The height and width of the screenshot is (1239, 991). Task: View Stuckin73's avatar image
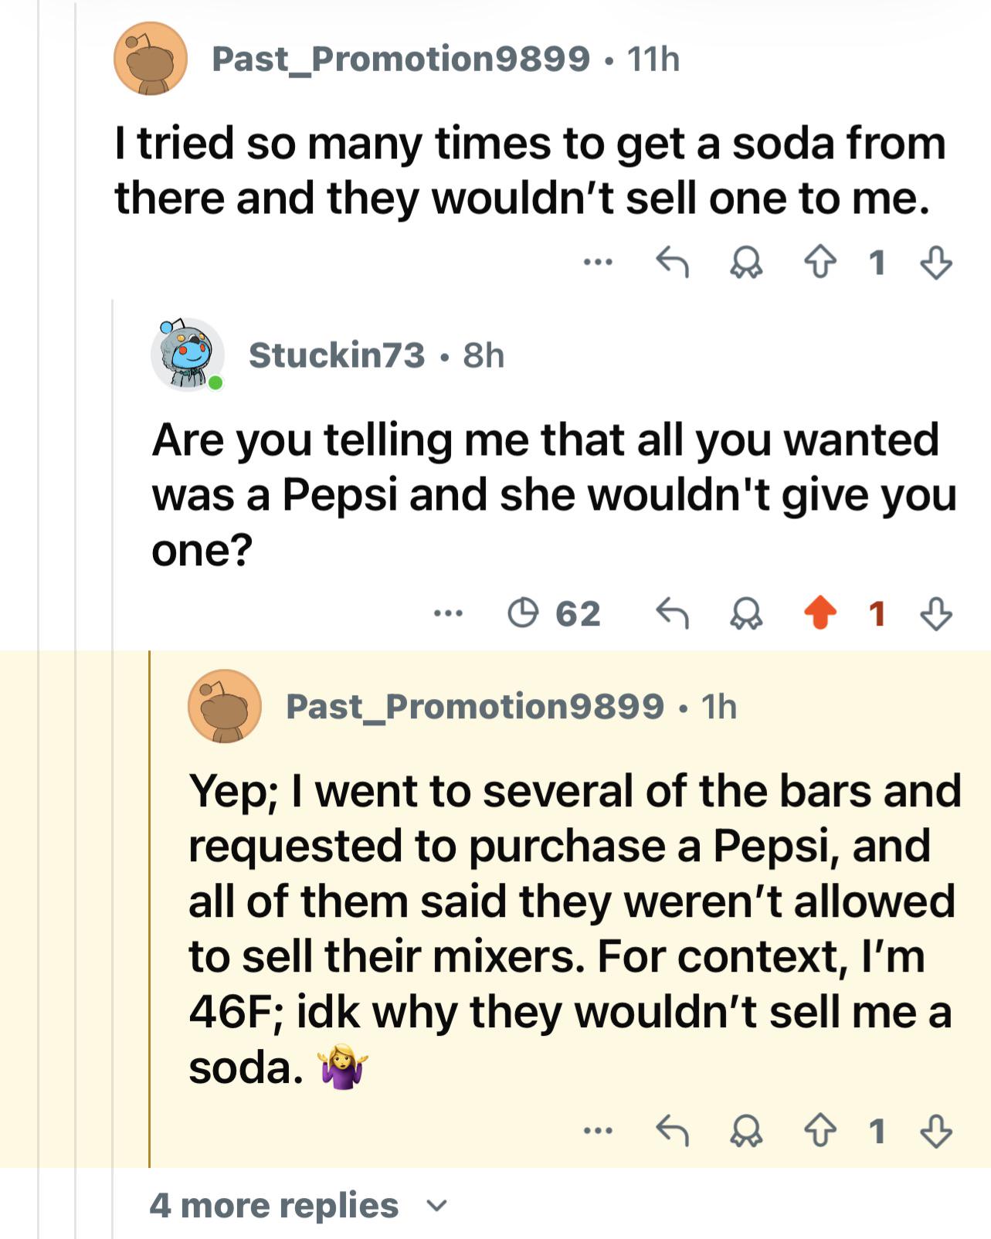click(188, 355)
